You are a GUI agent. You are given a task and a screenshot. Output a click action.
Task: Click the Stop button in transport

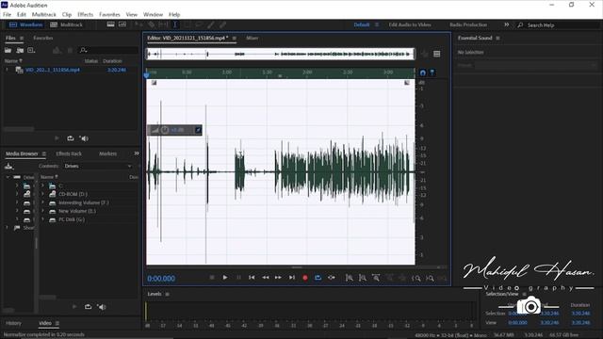pos(212,278)
